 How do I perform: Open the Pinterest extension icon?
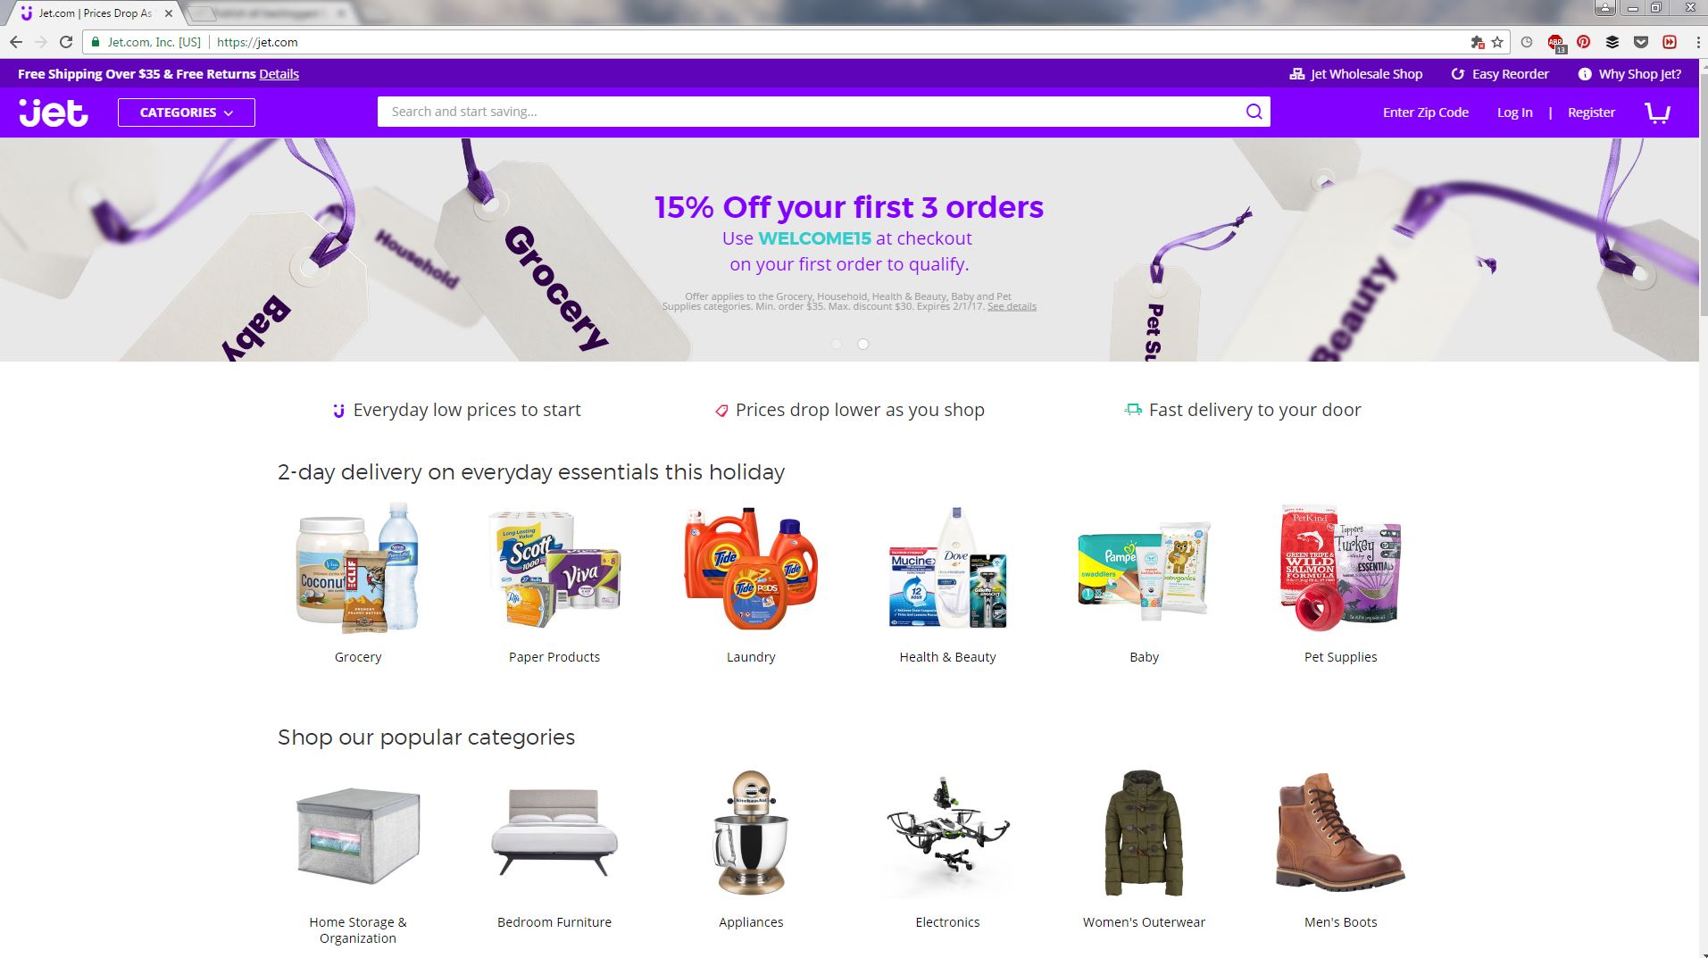click(x=1583, y=42)
